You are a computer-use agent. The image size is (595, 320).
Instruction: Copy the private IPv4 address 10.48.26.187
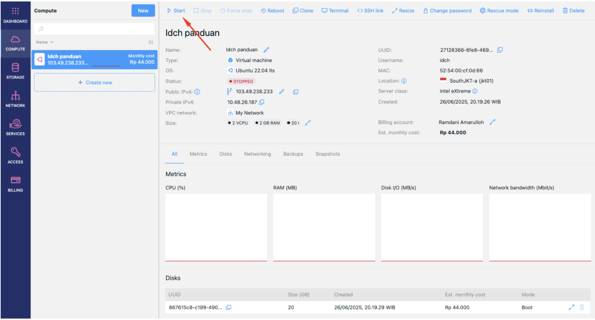(x=262, y=102)
